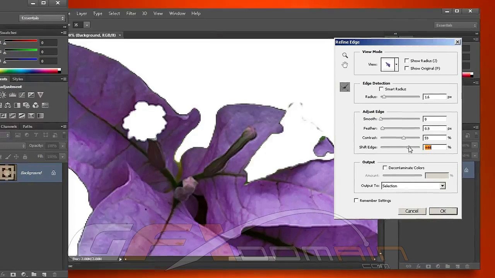Open the Opacity dropdown arrow

coord(63,146)
